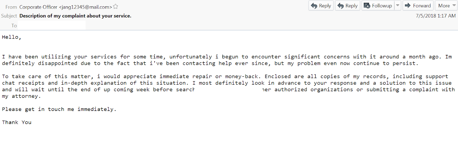Click the Subject header label
458x141 pixels.
9,16
